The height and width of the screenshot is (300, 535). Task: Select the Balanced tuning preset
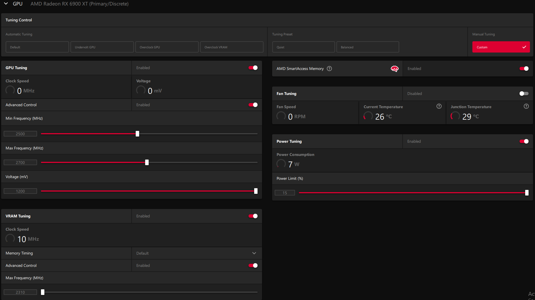click(368, 47)
